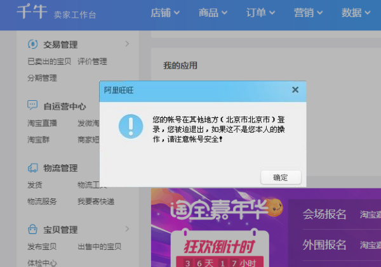
Task: Open 体检中心 link
Action: (42, 263)
